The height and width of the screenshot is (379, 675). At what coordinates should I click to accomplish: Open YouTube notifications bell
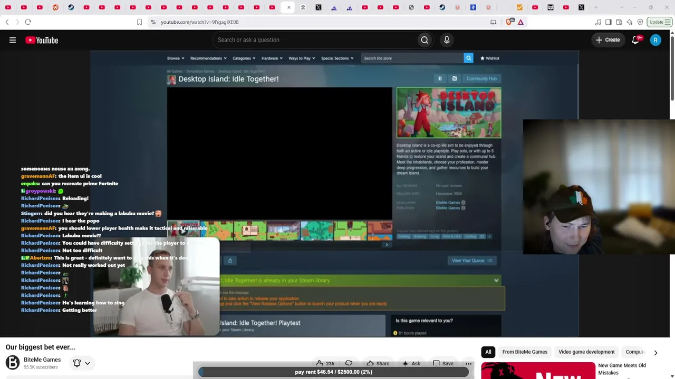636,40
